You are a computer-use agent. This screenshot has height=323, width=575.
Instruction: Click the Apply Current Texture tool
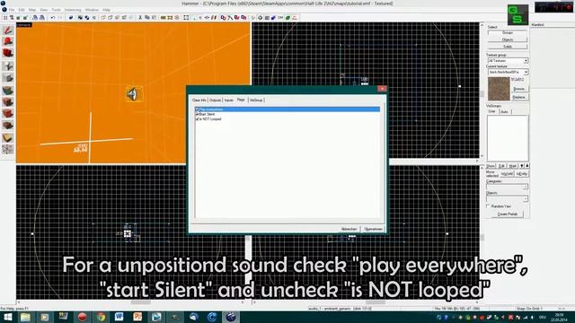pos(8,101)
